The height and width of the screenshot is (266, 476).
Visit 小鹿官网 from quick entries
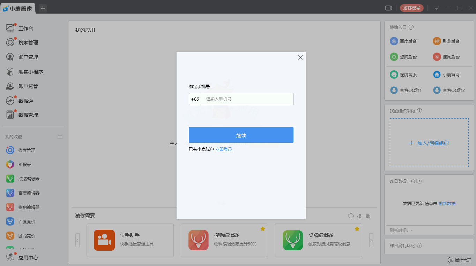coord(446,75)
